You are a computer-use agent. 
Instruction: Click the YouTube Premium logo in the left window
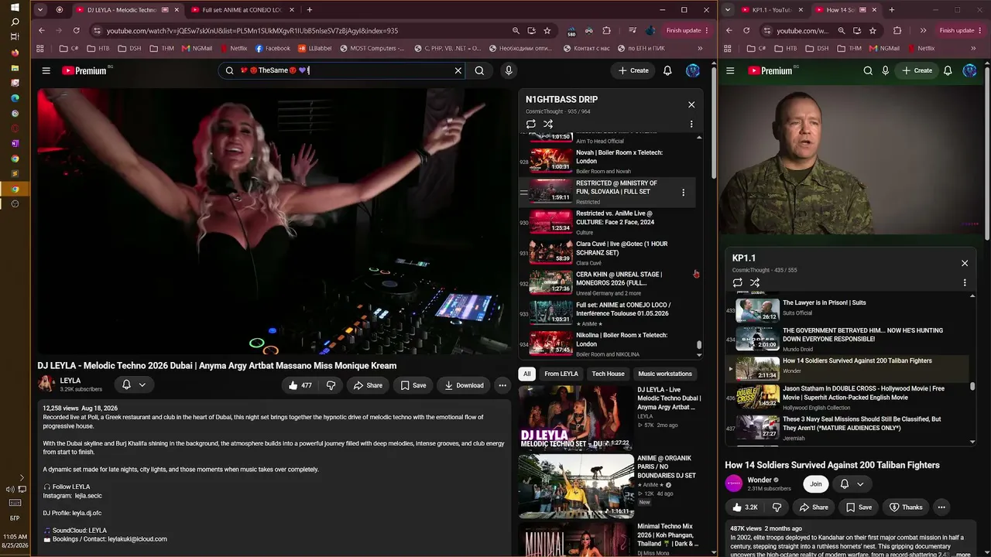(x=84, y=70)
